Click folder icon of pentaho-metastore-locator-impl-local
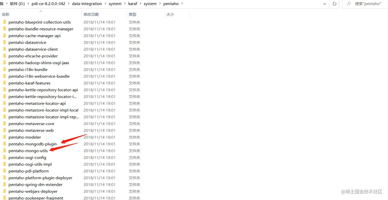The image size is (388, 200). click(4, 110)
